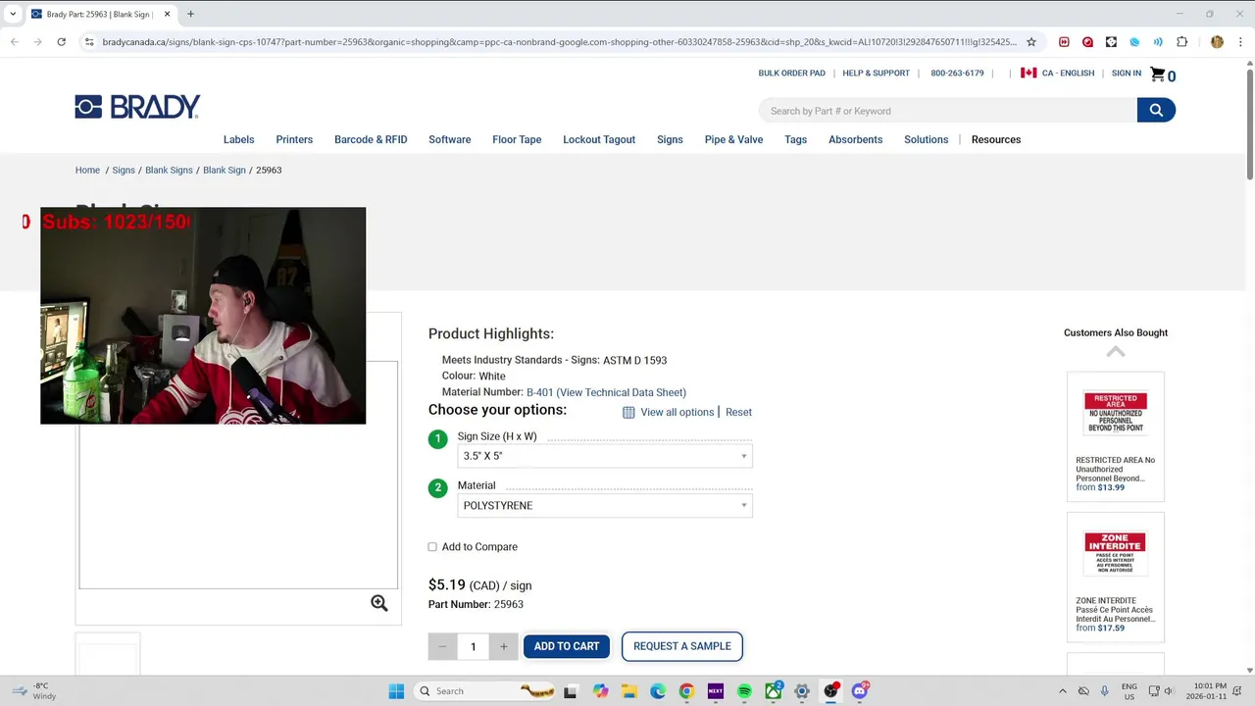Increase quantity with plus button
Screen dimensions: 1255x706
coord(503,646)
